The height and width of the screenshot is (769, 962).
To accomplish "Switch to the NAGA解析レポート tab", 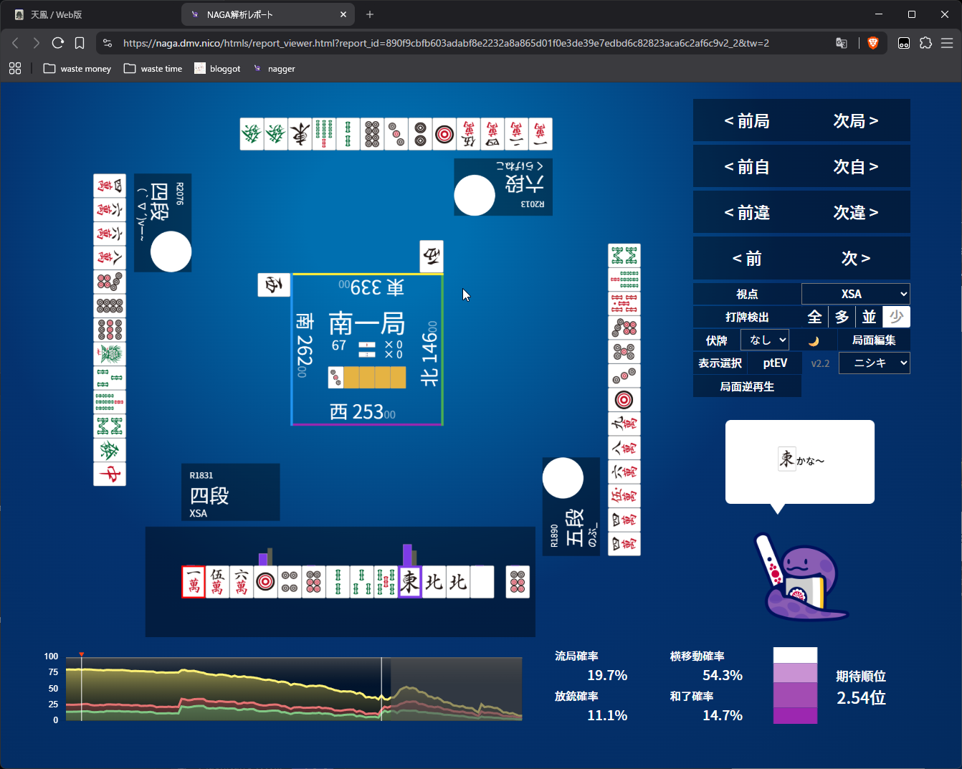I will click(267, 14).
